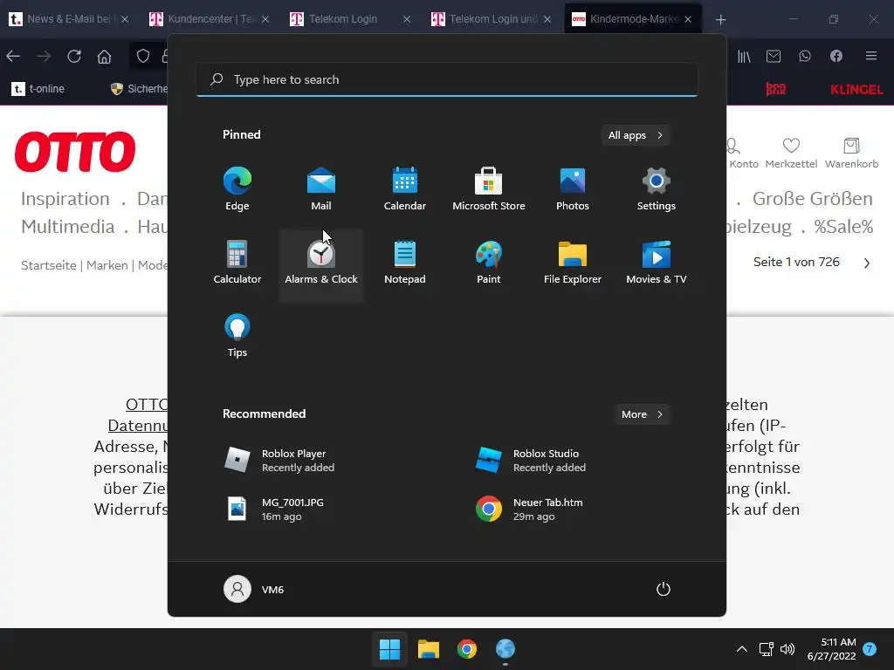Go to browser home page
This screenshot has width=894, height=670.
(x=105, y=57)
